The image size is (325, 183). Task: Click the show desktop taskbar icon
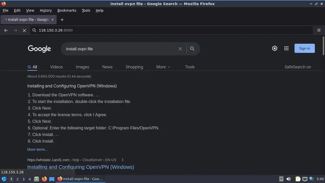click(52, 179)
